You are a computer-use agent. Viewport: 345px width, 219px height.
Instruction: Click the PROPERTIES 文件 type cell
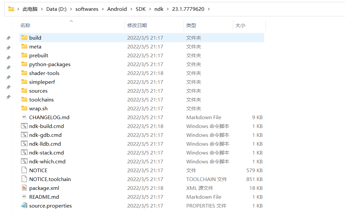206,206
